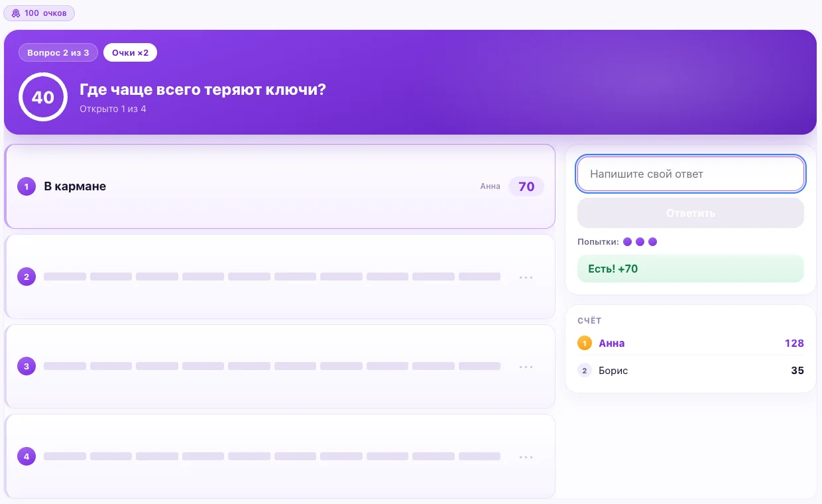Click the number 2 answer badge
This screenshot has width=822, height=504.
point(27,277)
